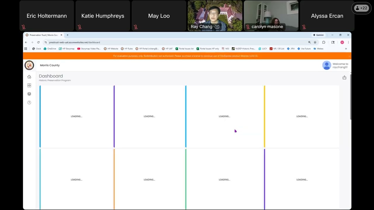Open the NJDEP-Historic Pres... bookmark
The height and width of the screenshot is (210, 374).
tap(243, 49)
